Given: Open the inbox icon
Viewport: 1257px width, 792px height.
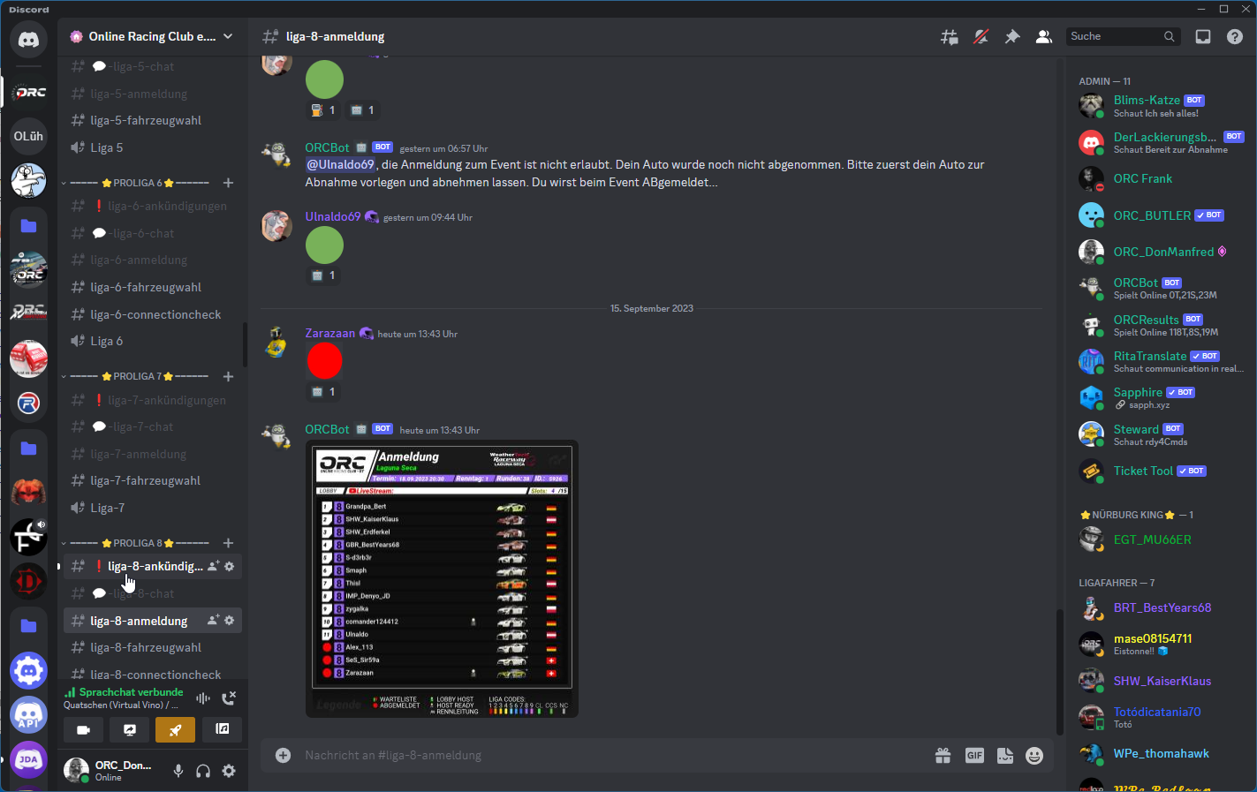Looking at the screenshot, I should (1203, 37).
